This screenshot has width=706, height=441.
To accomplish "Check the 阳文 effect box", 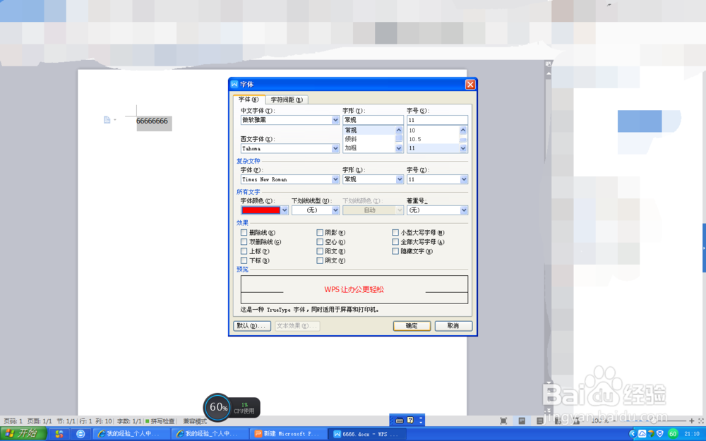I will 320,251.
